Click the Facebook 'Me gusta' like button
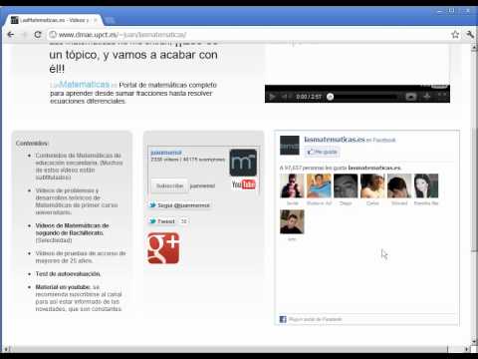Screen dimensions: 478x359 322,152
